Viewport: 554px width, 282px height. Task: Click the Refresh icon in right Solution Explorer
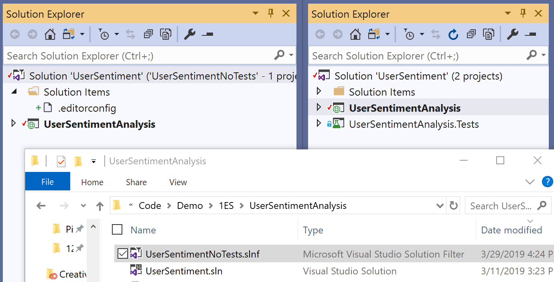[453, 34]
